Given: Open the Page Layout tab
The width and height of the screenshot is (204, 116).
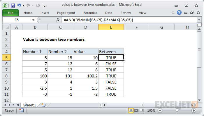Looking at the screenshot, I should (66, 13).
